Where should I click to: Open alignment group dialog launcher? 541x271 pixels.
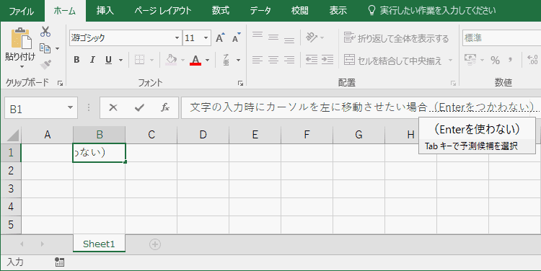coord(454,83)
